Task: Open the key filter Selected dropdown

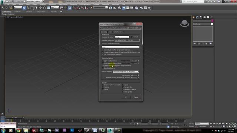Action: pos(202,123)
